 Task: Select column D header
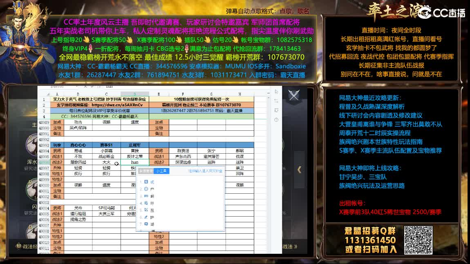[135, 94]
